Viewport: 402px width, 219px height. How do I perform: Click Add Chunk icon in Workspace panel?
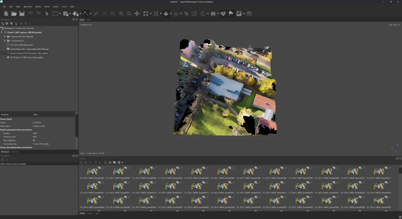pyautogui.click(x=3, y=23)
